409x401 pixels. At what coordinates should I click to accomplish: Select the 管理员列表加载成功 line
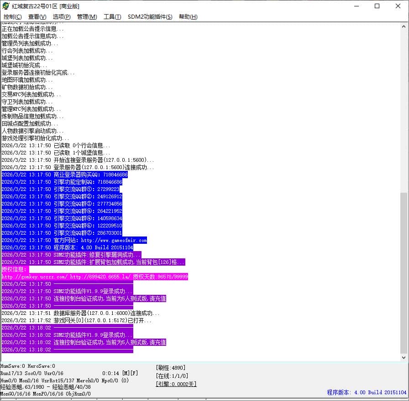click(x=30, y=43)
